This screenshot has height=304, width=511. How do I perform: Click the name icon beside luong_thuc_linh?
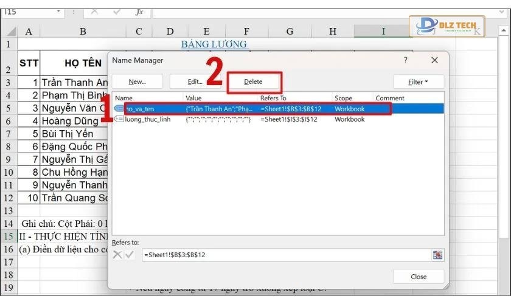(x=119, y=120)
